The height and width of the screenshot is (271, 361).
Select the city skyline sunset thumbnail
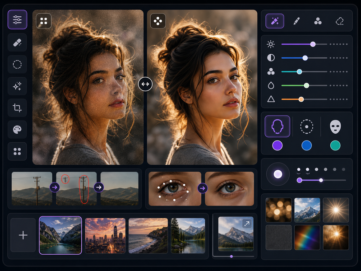click(105, 235)
